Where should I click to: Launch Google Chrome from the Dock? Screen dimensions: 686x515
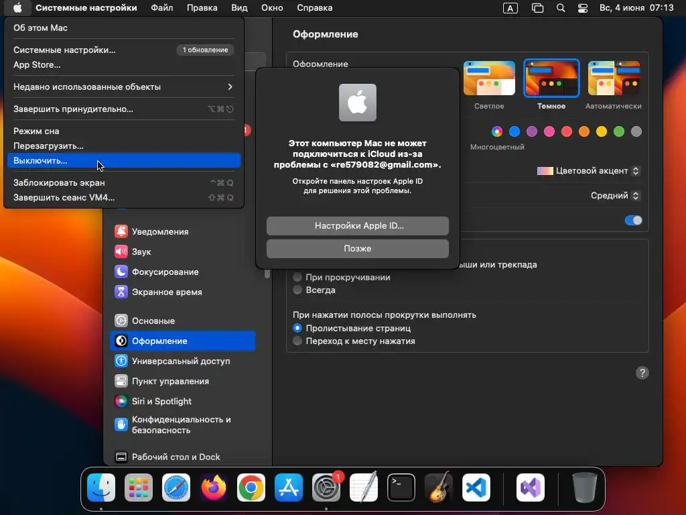click(251, 488)
